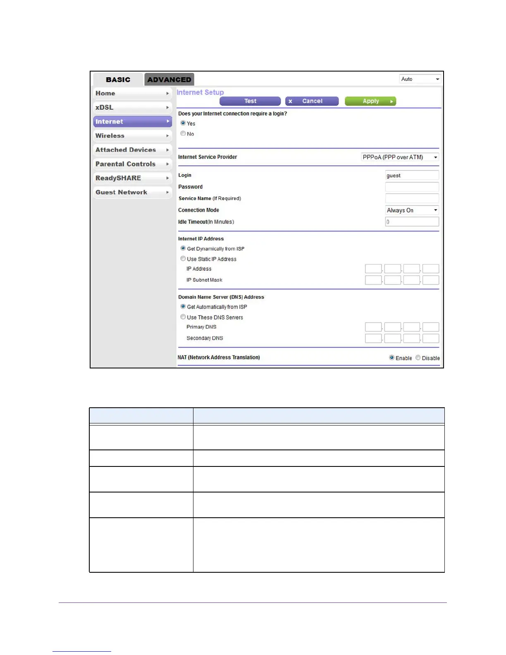
Task: Click the arrow icon on Apply
Action: [x=391, y=101]
